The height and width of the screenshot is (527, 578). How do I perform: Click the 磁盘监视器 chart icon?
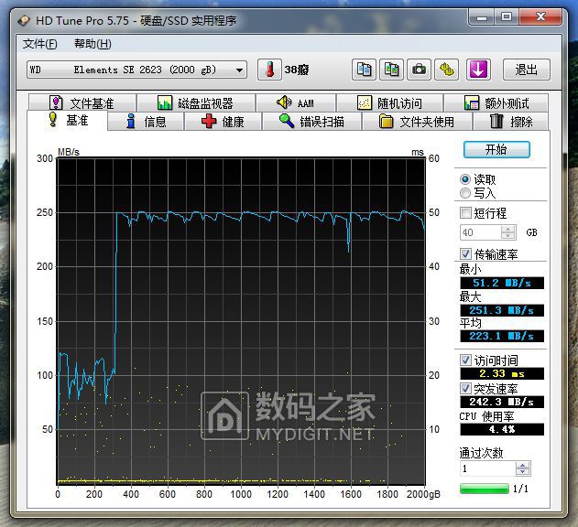coord(164,102)
